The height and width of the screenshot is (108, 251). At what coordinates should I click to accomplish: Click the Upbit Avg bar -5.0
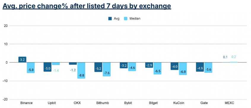[x=47, y=67]
